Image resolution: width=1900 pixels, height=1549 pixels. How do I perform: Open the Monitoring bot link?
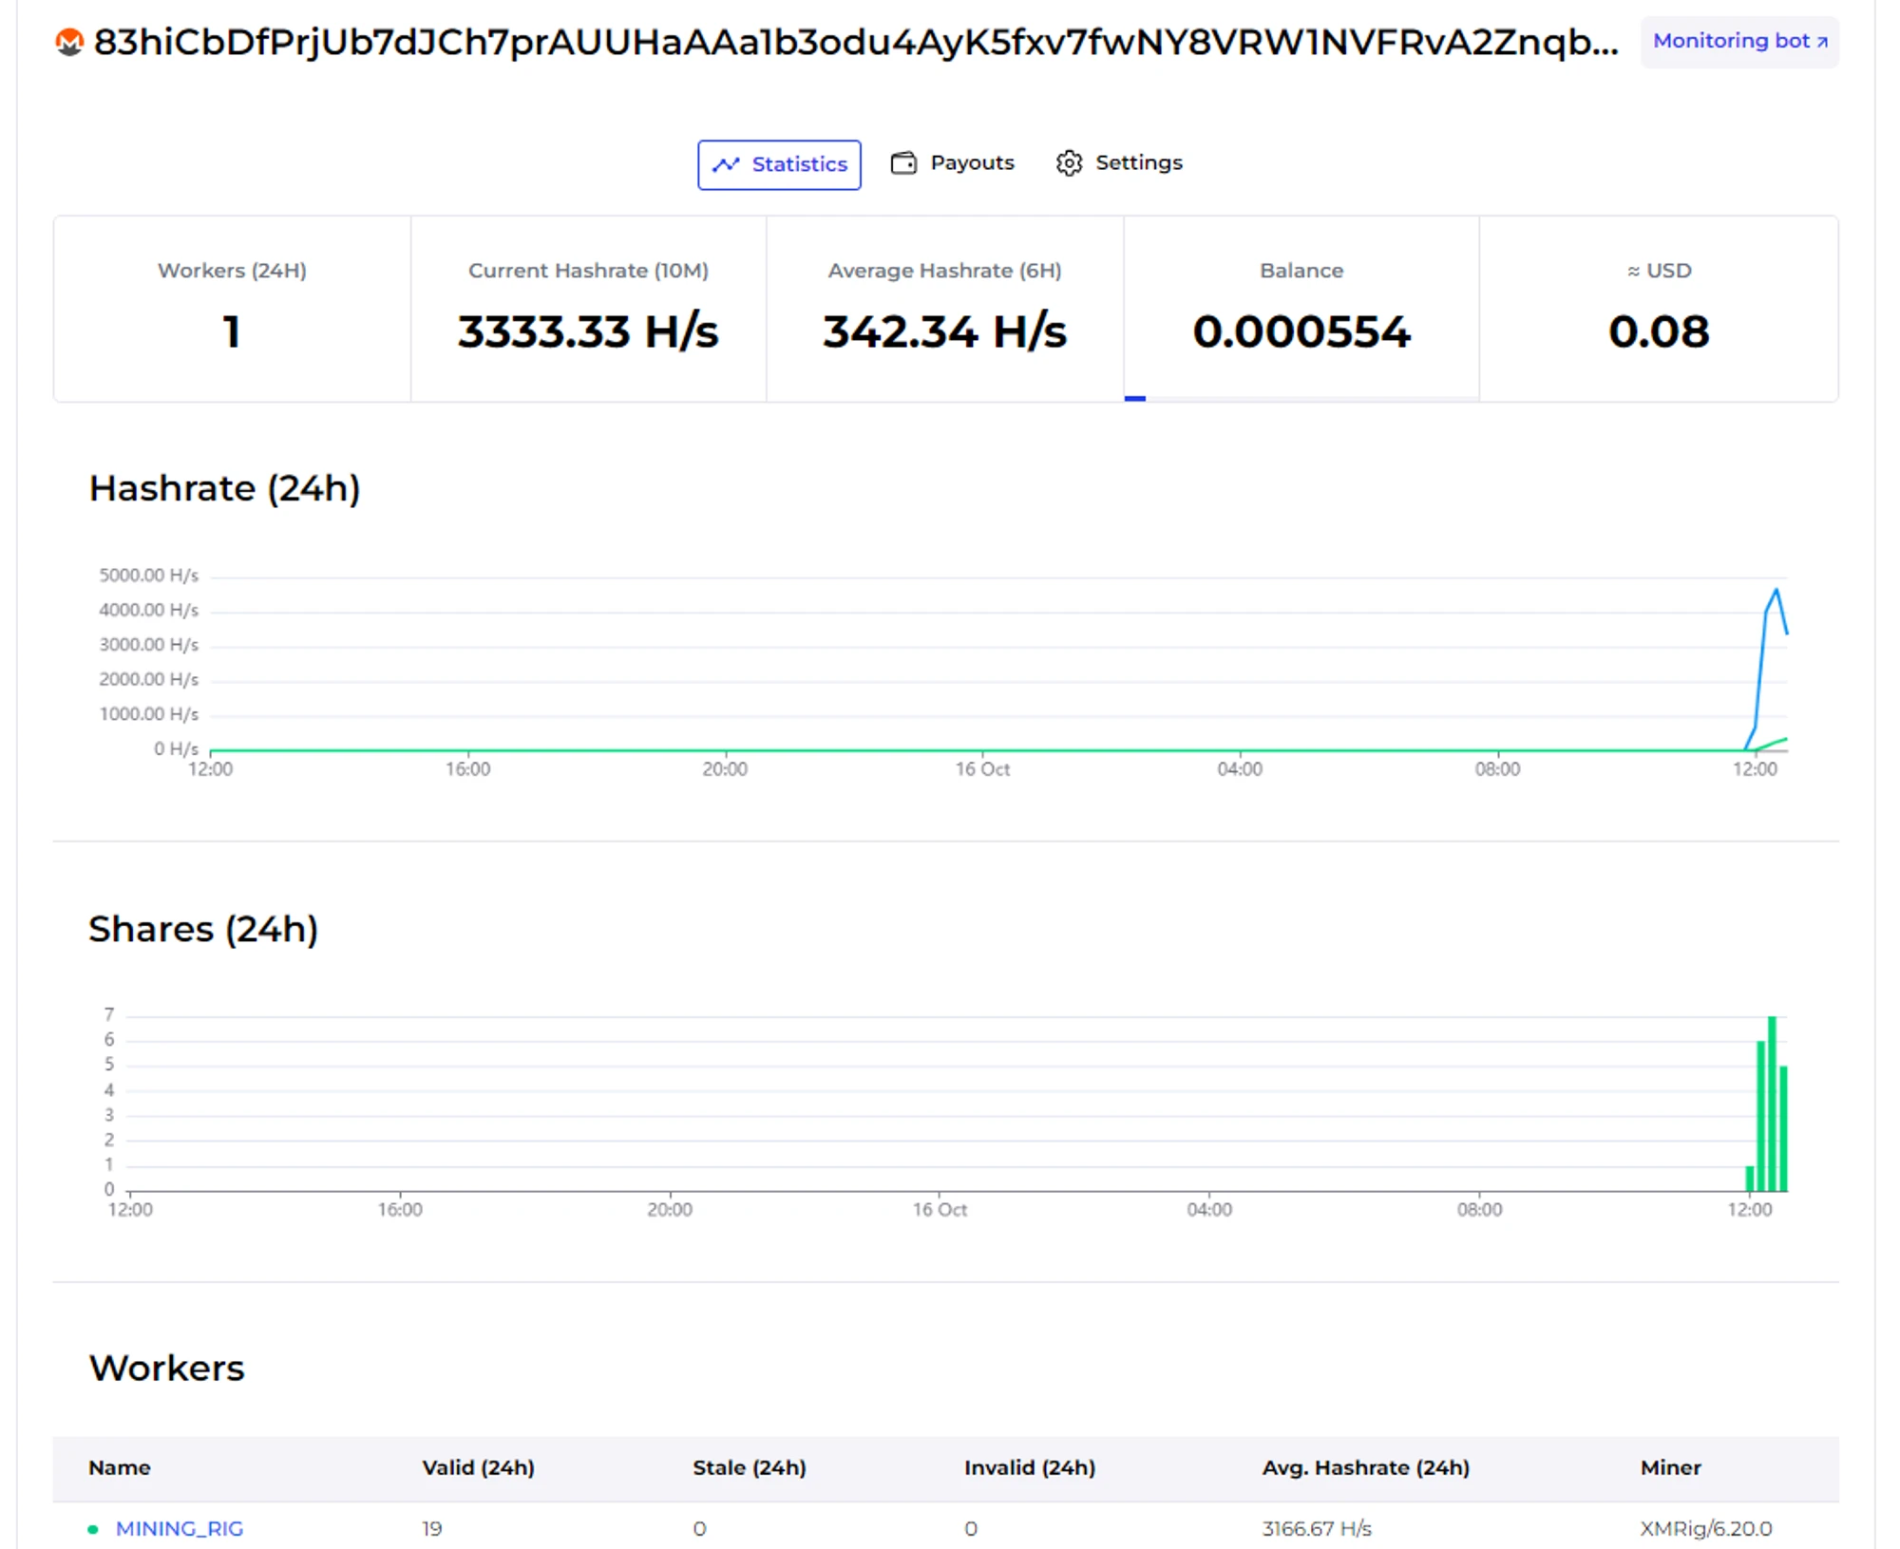click(x=1738, y=42)
